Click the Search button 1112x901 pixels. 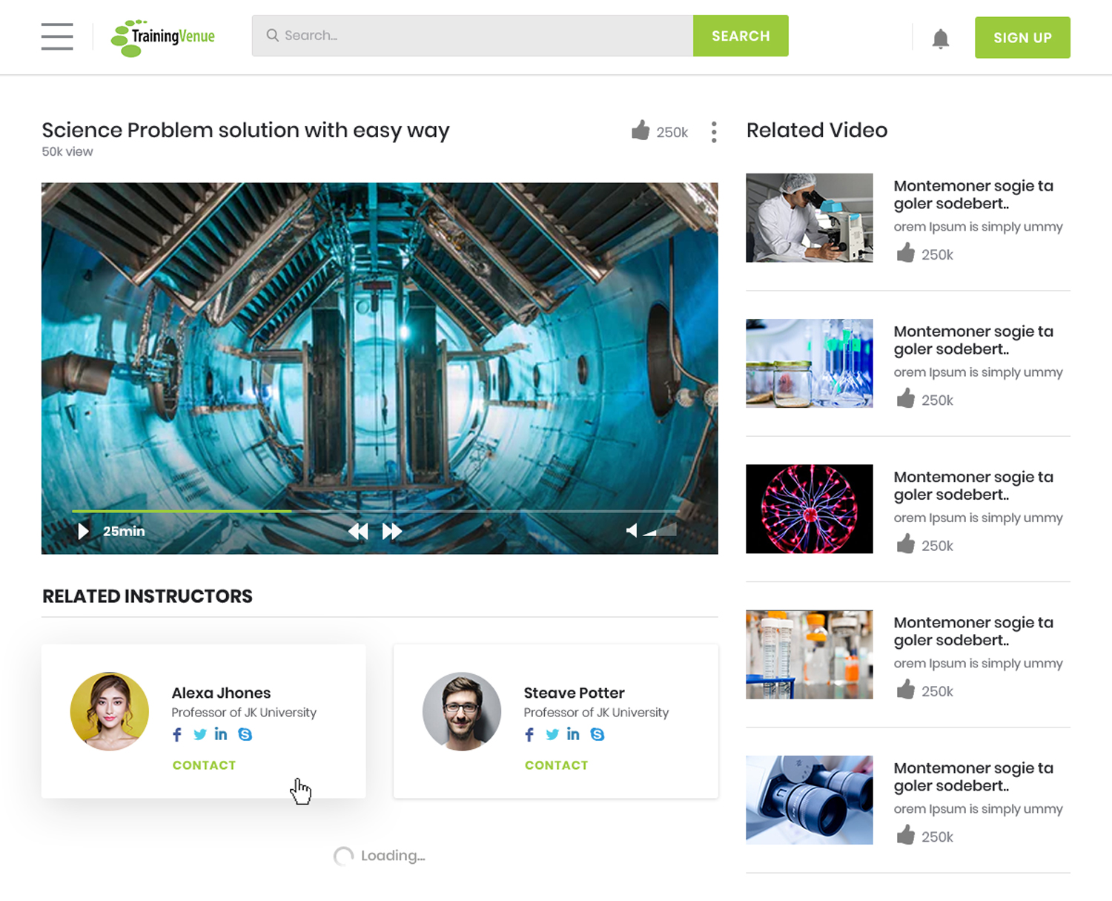pos(741,36)
